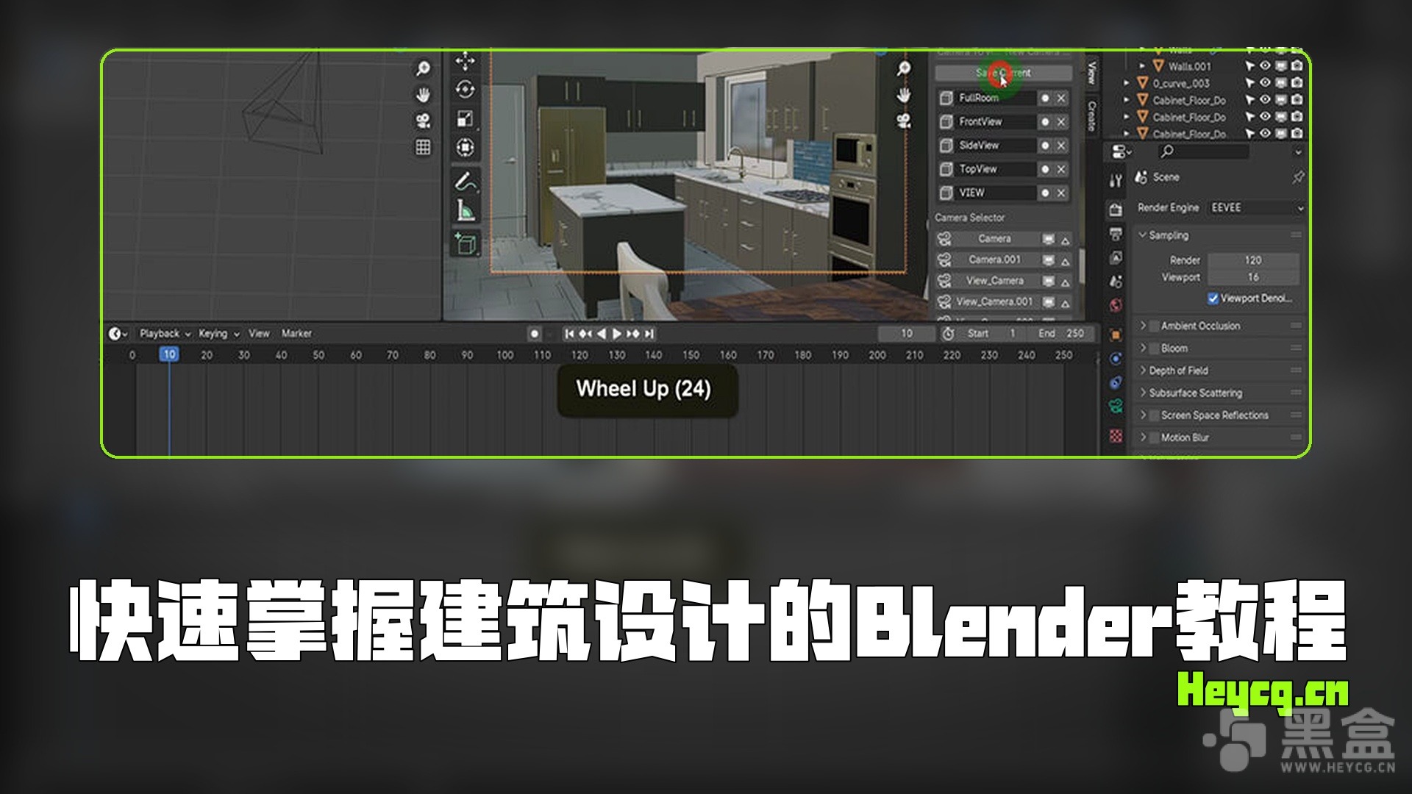The image size is (1412, 794).
Task: Toggle camera view in left viewport
Action: point(423,121)
